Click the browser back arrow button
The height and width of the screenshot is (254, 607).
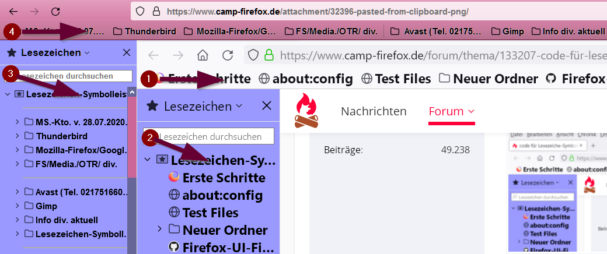click(13, 11)
